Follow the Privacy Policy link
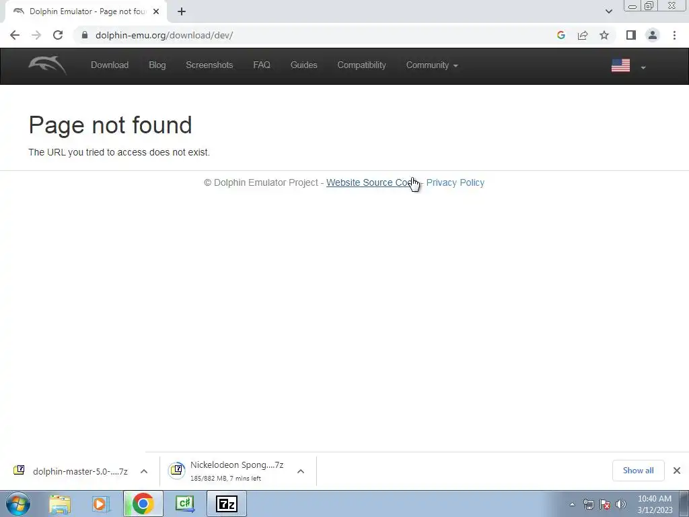 (456, 182)
